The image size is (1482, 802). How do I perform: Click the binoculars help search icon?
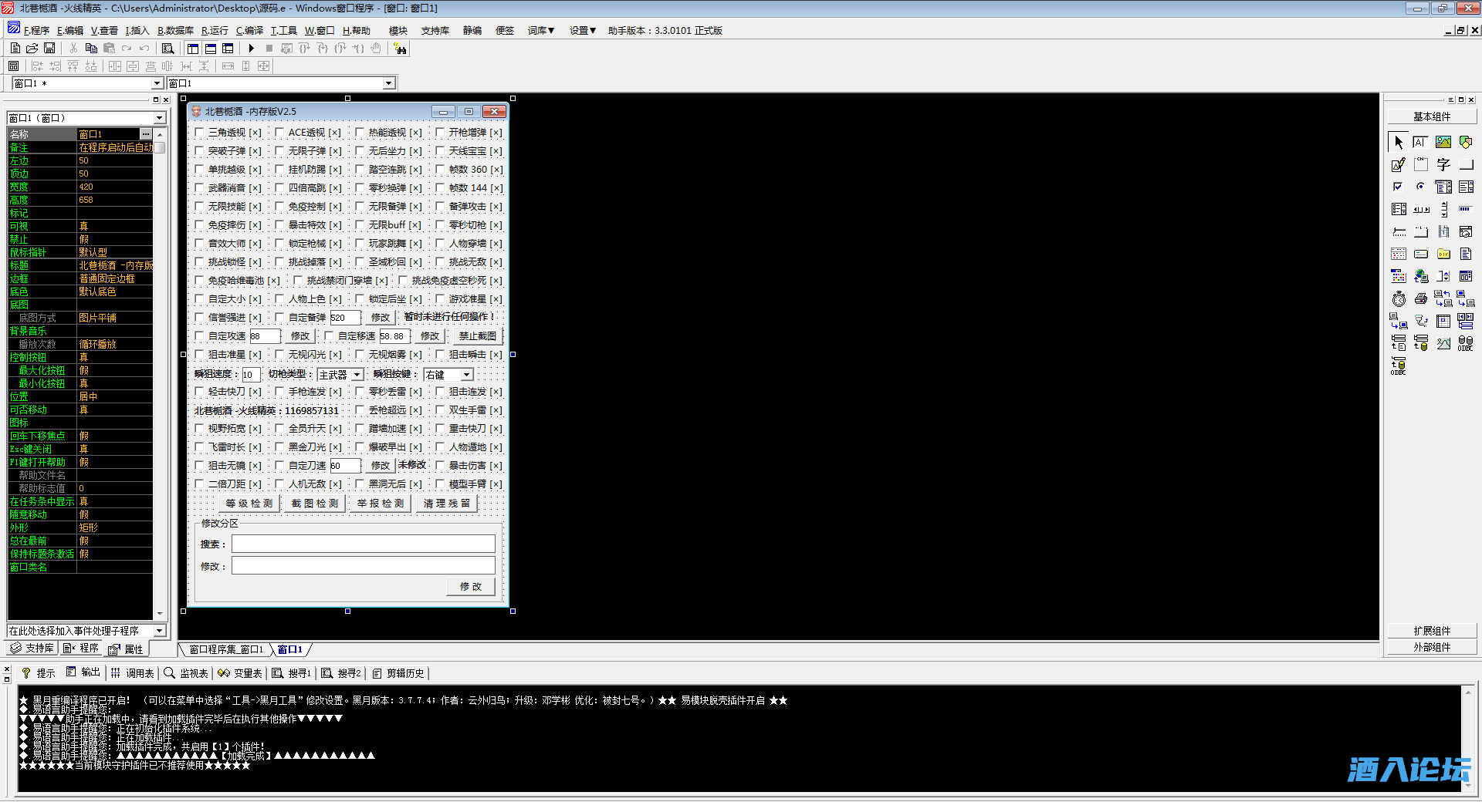pyautogui.click(x=400, y=49)
